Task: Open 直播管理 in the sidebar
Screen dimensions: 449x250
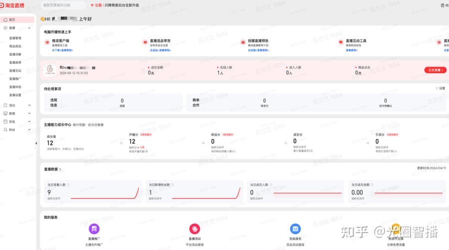Action: tap(15, 38)
